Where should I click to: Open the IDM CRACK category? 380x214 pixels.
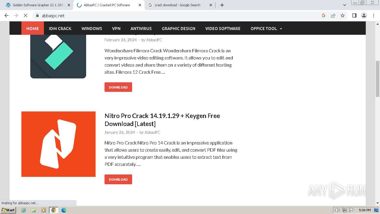point(60,29)
